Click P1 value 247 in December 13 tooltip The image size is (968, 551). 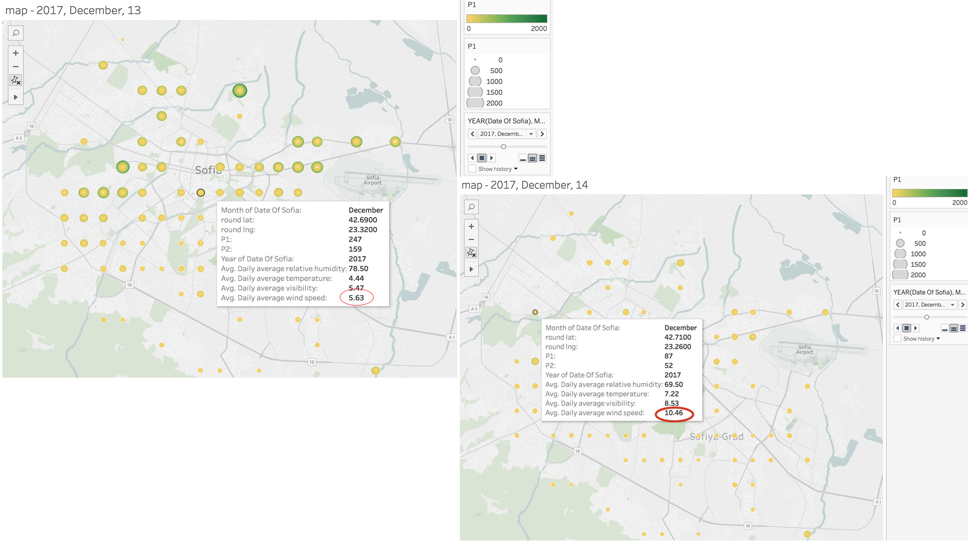pyautogui.click(x=355, y=239)
